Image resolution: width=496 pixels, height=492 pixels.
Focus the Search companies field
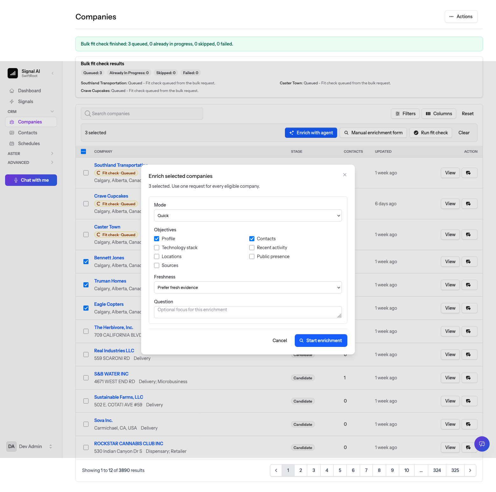pos(142,114)
